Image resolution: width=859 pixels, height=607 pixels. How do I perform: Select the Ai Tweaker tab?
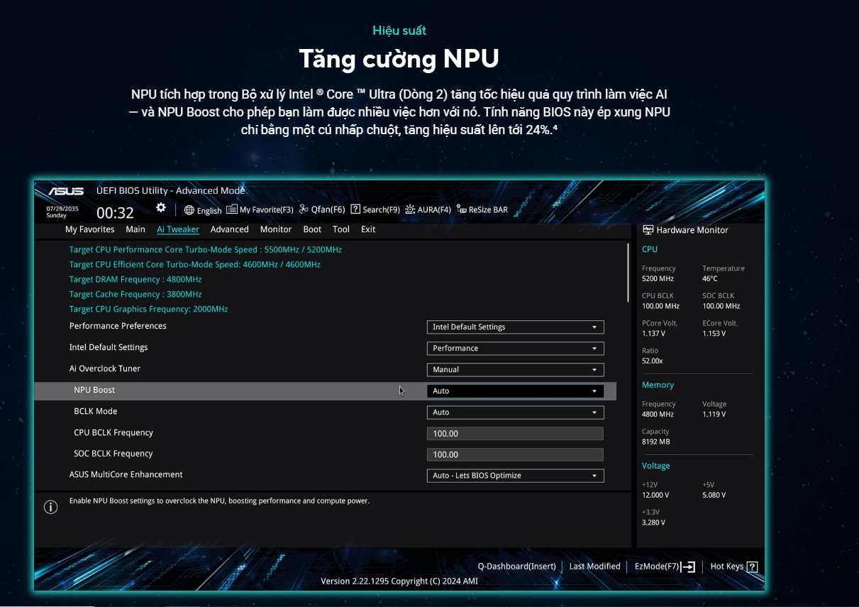pos(178,229)
